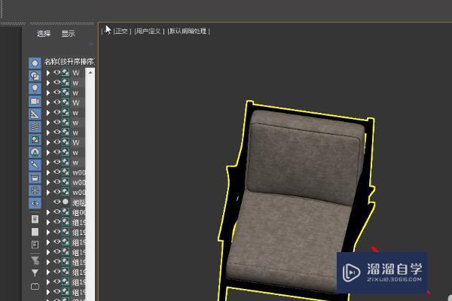Click the Display All list icon
452x301 pixels.
pos(35,219)
